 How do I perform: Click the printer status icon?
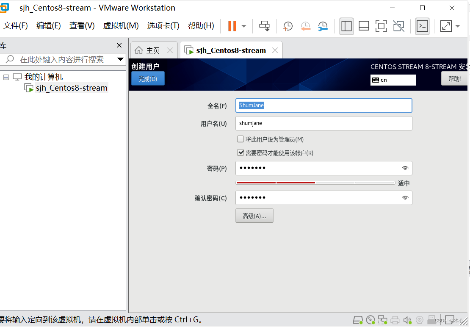coord(395,320)
